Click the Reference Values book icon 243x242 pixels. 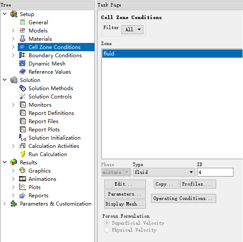pos(23,72)
